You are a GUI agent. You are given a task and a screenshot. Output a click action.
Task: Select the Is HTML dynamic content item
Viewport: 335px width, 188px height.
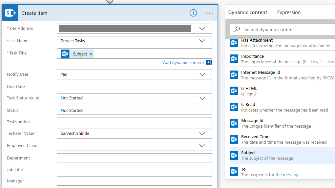282,91
